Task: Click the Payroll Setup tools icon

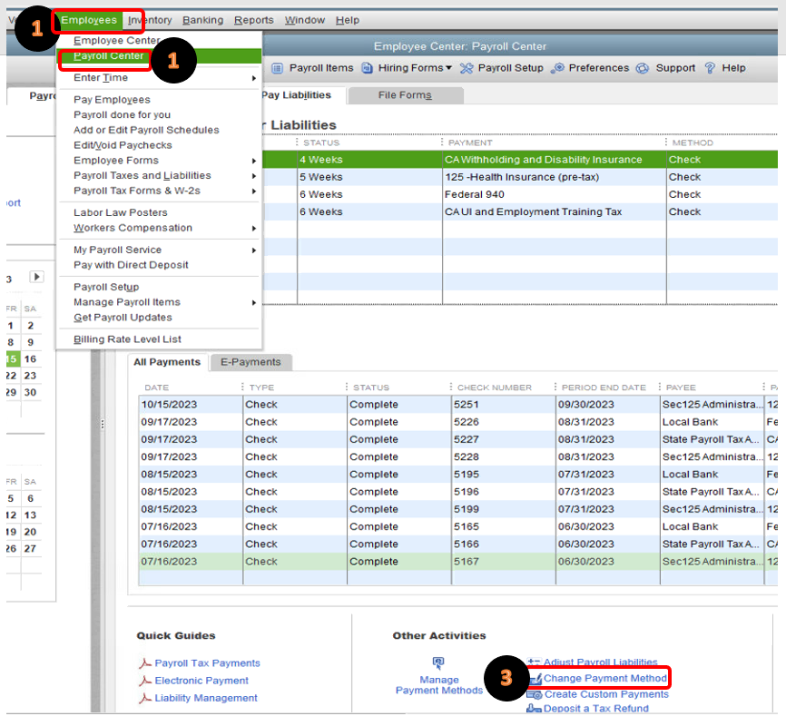Action: point(467,68)
